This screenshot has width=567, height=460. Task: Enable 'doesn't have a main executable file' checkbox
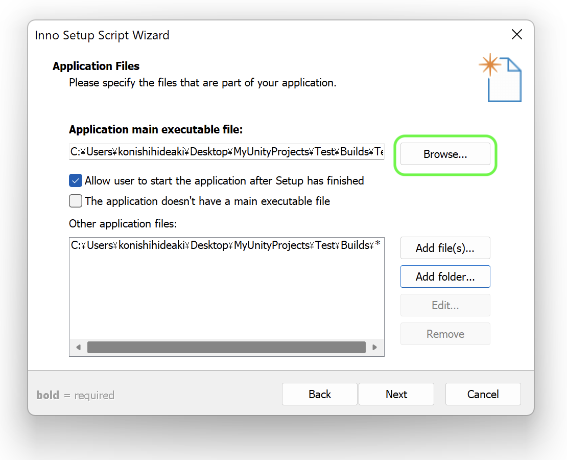[76, 201]
